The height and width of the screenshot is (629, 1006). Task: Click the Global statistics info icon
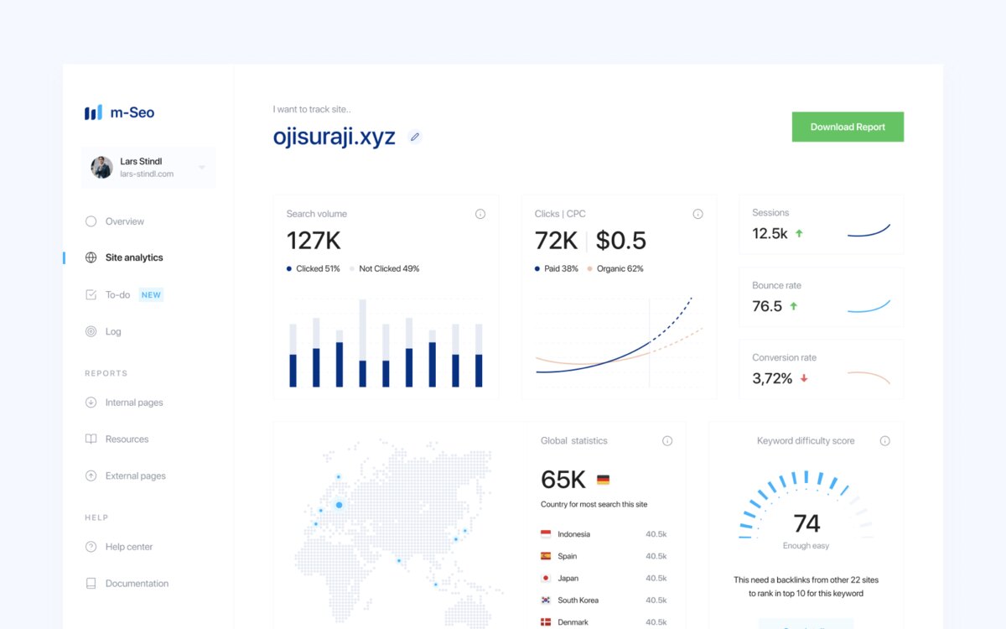[667, 441]
